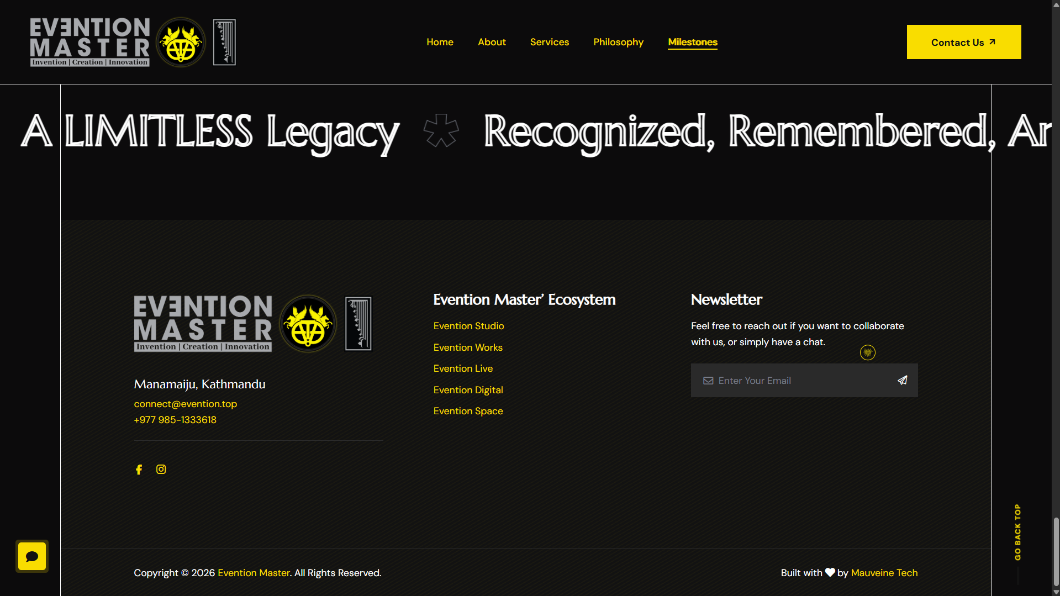Click the connect@evention.top email link

(x=185, y=404)
